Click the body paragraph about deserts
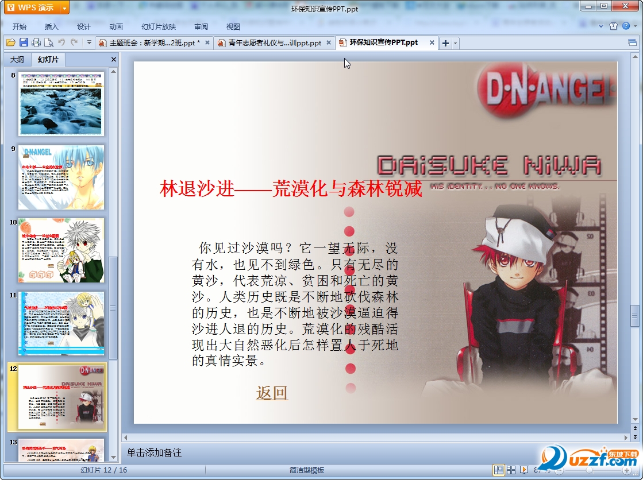Viewport: 643px width, 480px height. [295, 304]
